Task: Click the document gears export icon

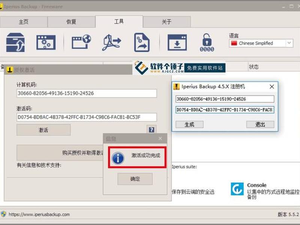Action: coord(142,42)
